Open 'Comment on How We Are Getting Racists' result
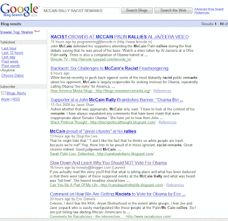This screenshot has height=221, width=228. point(117,194)
